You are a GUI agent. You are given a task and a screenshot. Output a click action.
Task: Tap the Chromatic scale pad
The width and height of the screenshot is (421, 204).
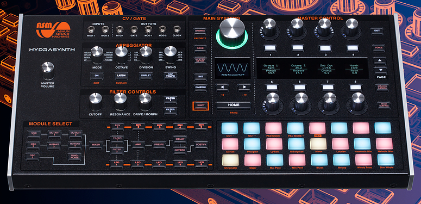click(230, 160)
